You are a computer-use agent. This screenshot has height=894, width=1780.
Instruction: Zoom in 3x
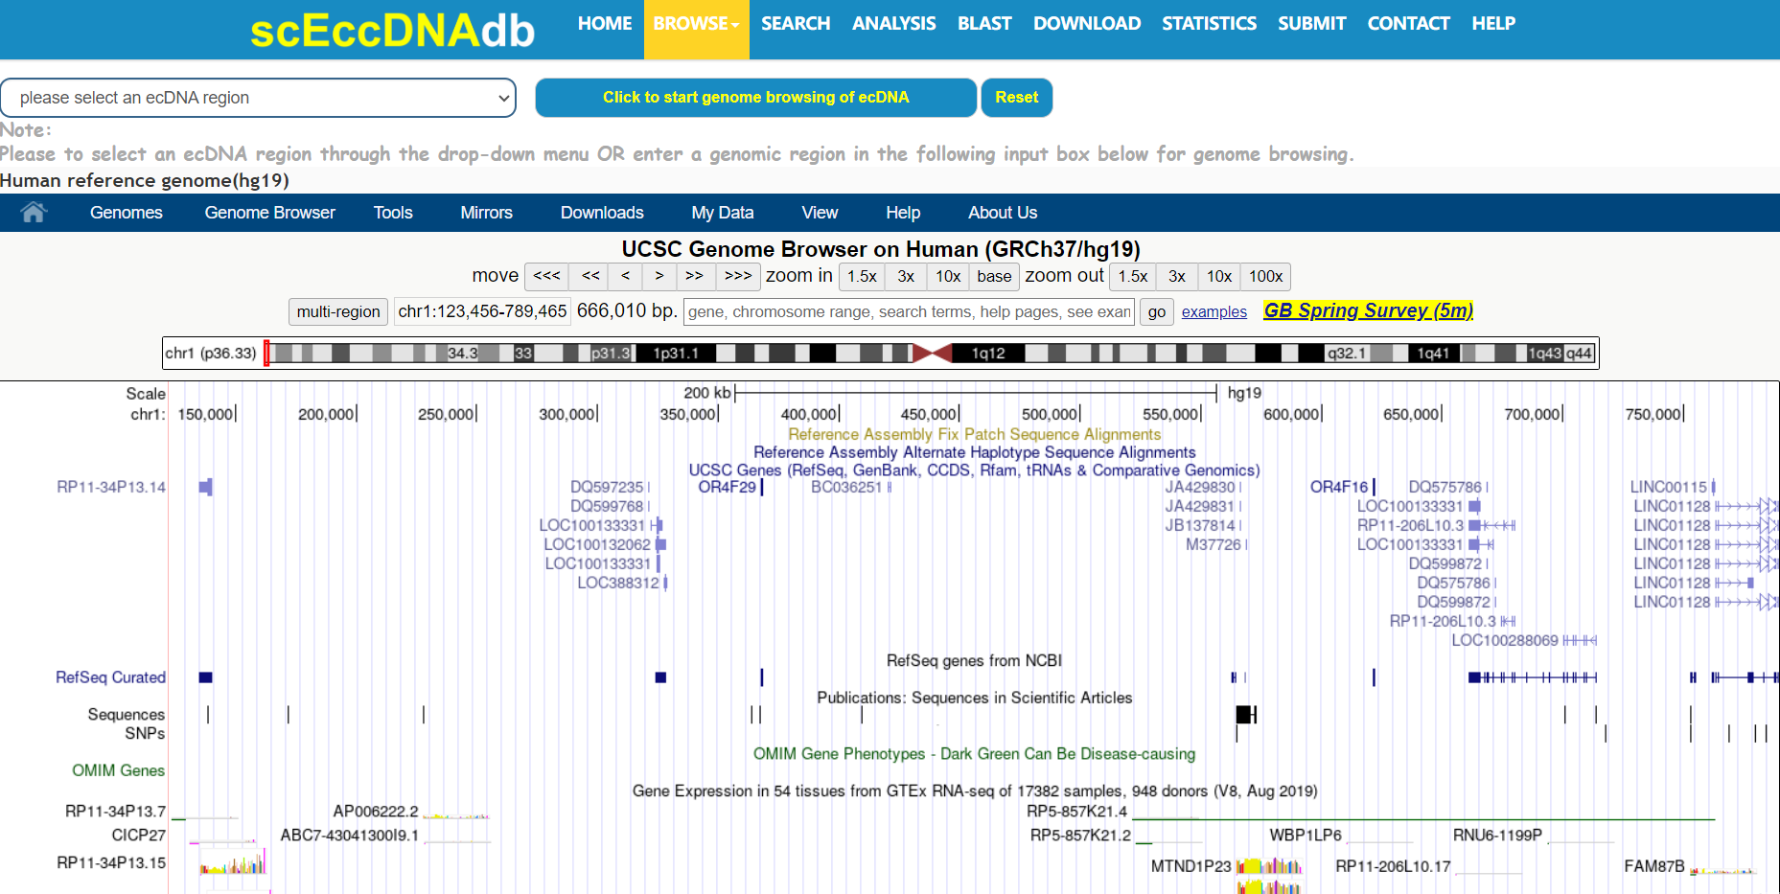pos(906,276)
